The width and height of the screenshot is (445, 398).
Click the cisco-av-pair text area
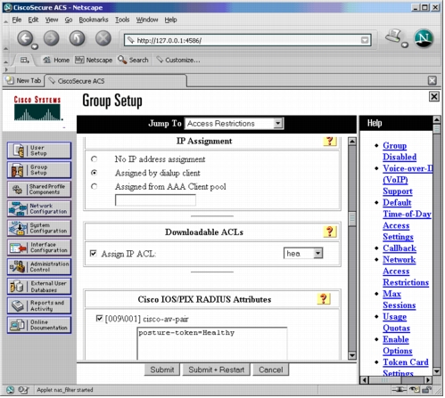pyautogui.click(x=212, y=344)
